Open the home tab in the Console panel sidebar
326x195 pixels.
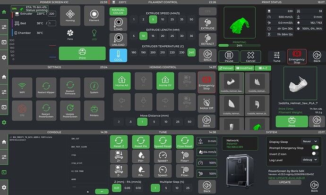(x=4, y=142)
